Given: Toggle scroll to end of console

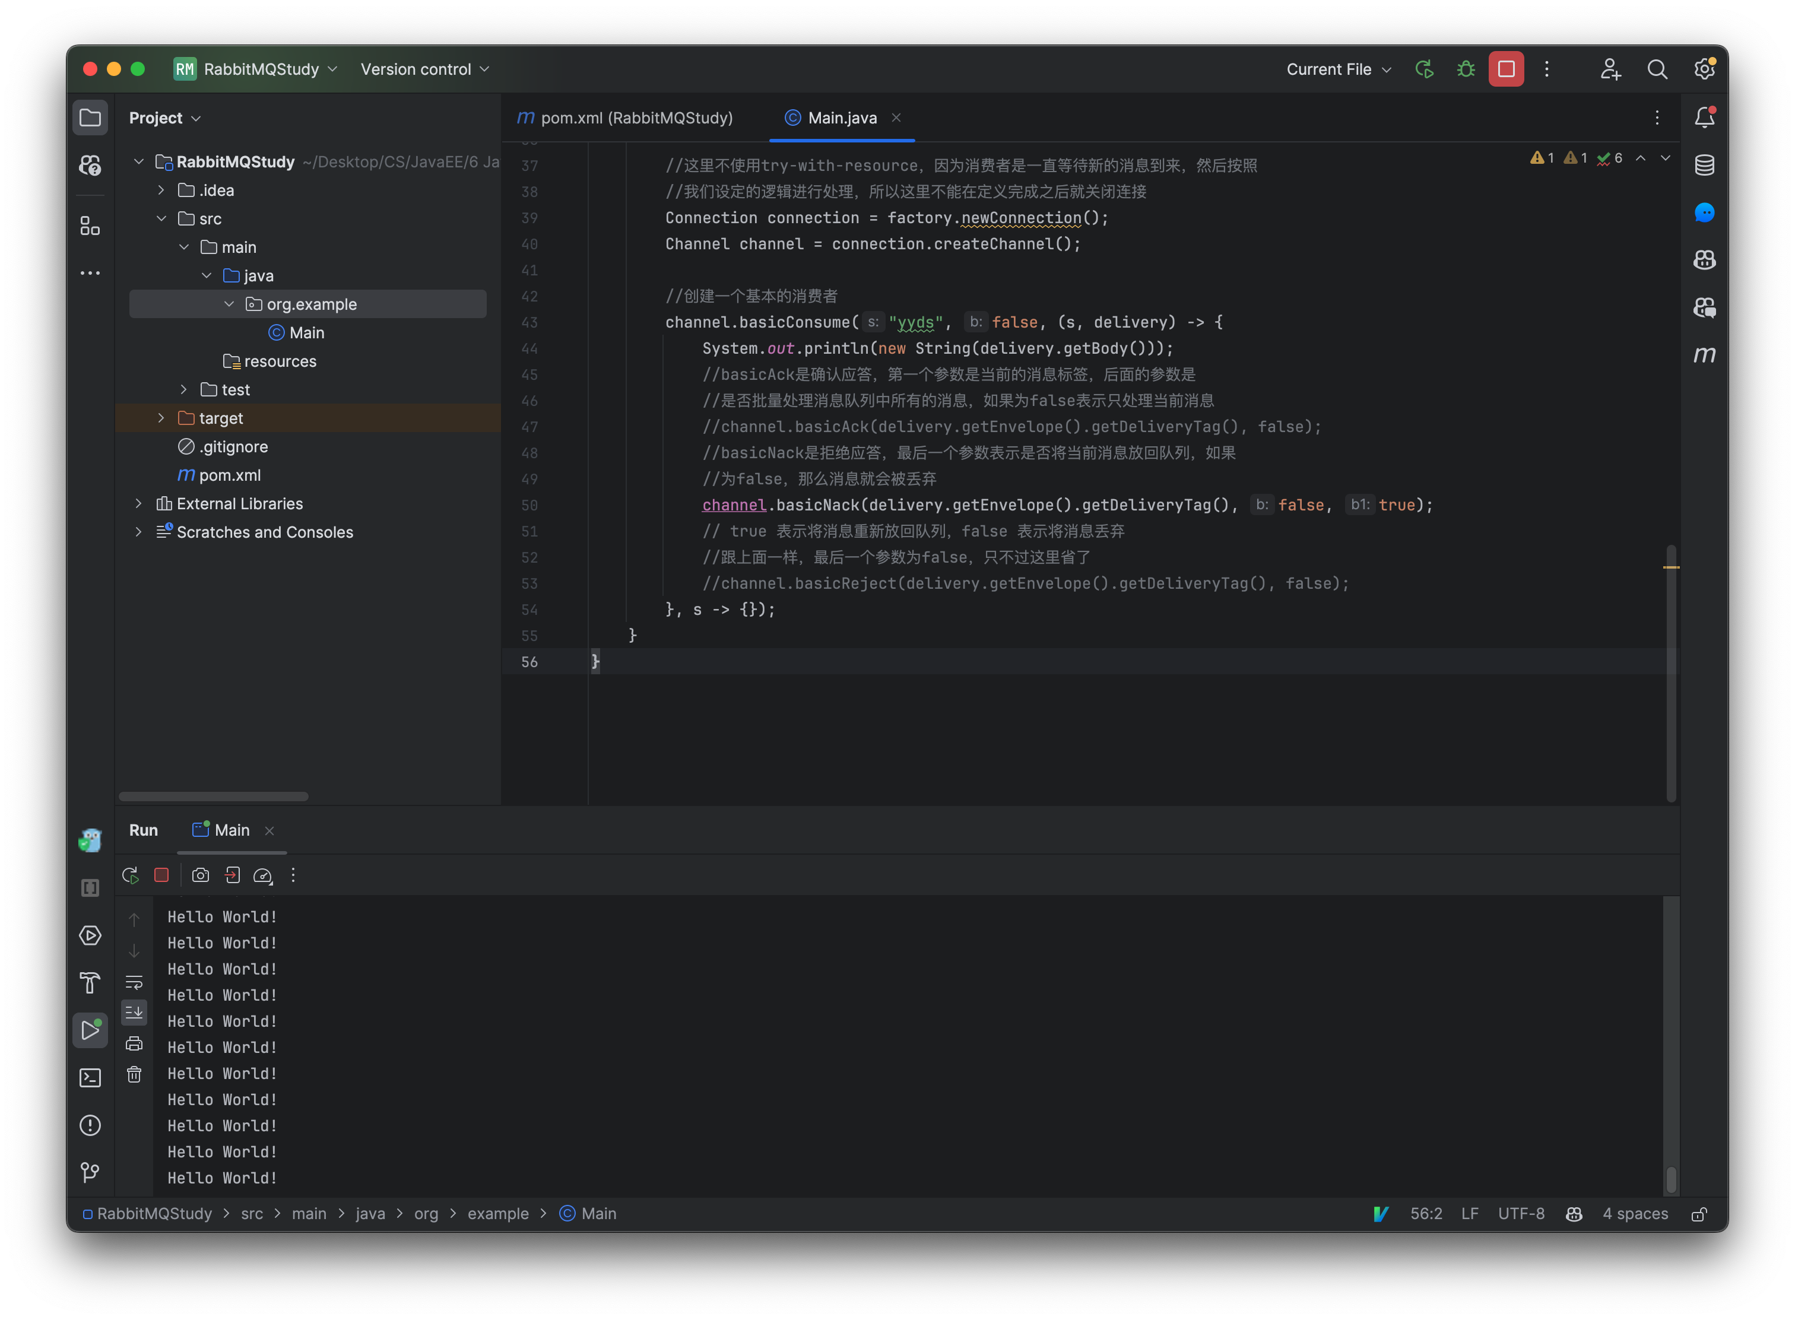Looking at the screenshot, I should 134,1013.
